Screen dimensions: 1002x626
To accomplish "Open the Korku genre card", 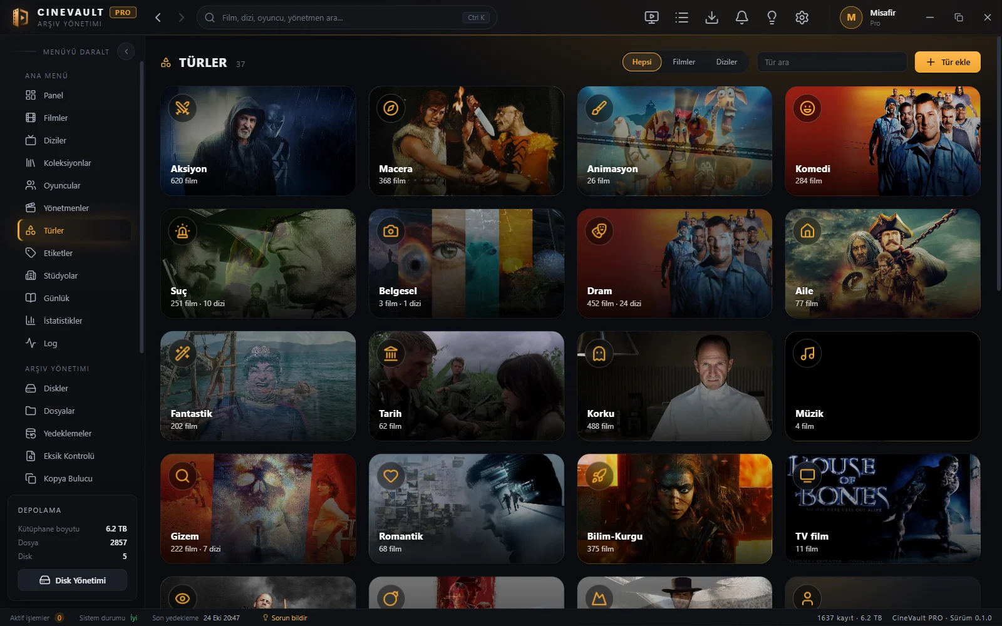I will [x=674, y=386].
